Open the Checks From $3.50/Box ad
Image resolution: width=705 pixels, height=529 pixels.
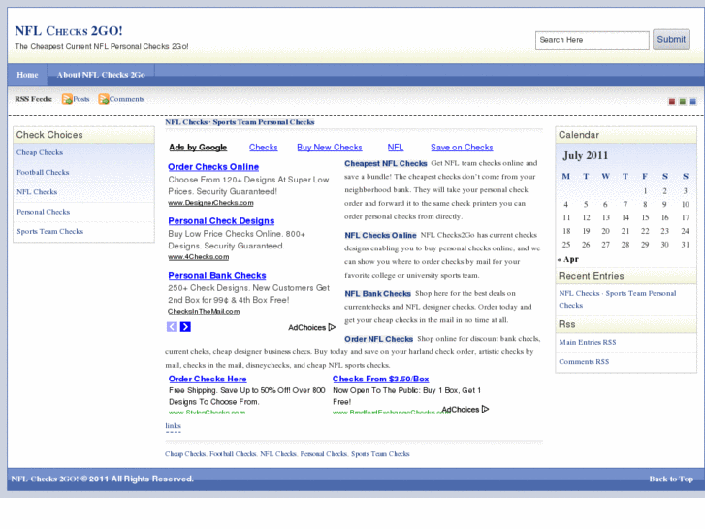[381, 380]
